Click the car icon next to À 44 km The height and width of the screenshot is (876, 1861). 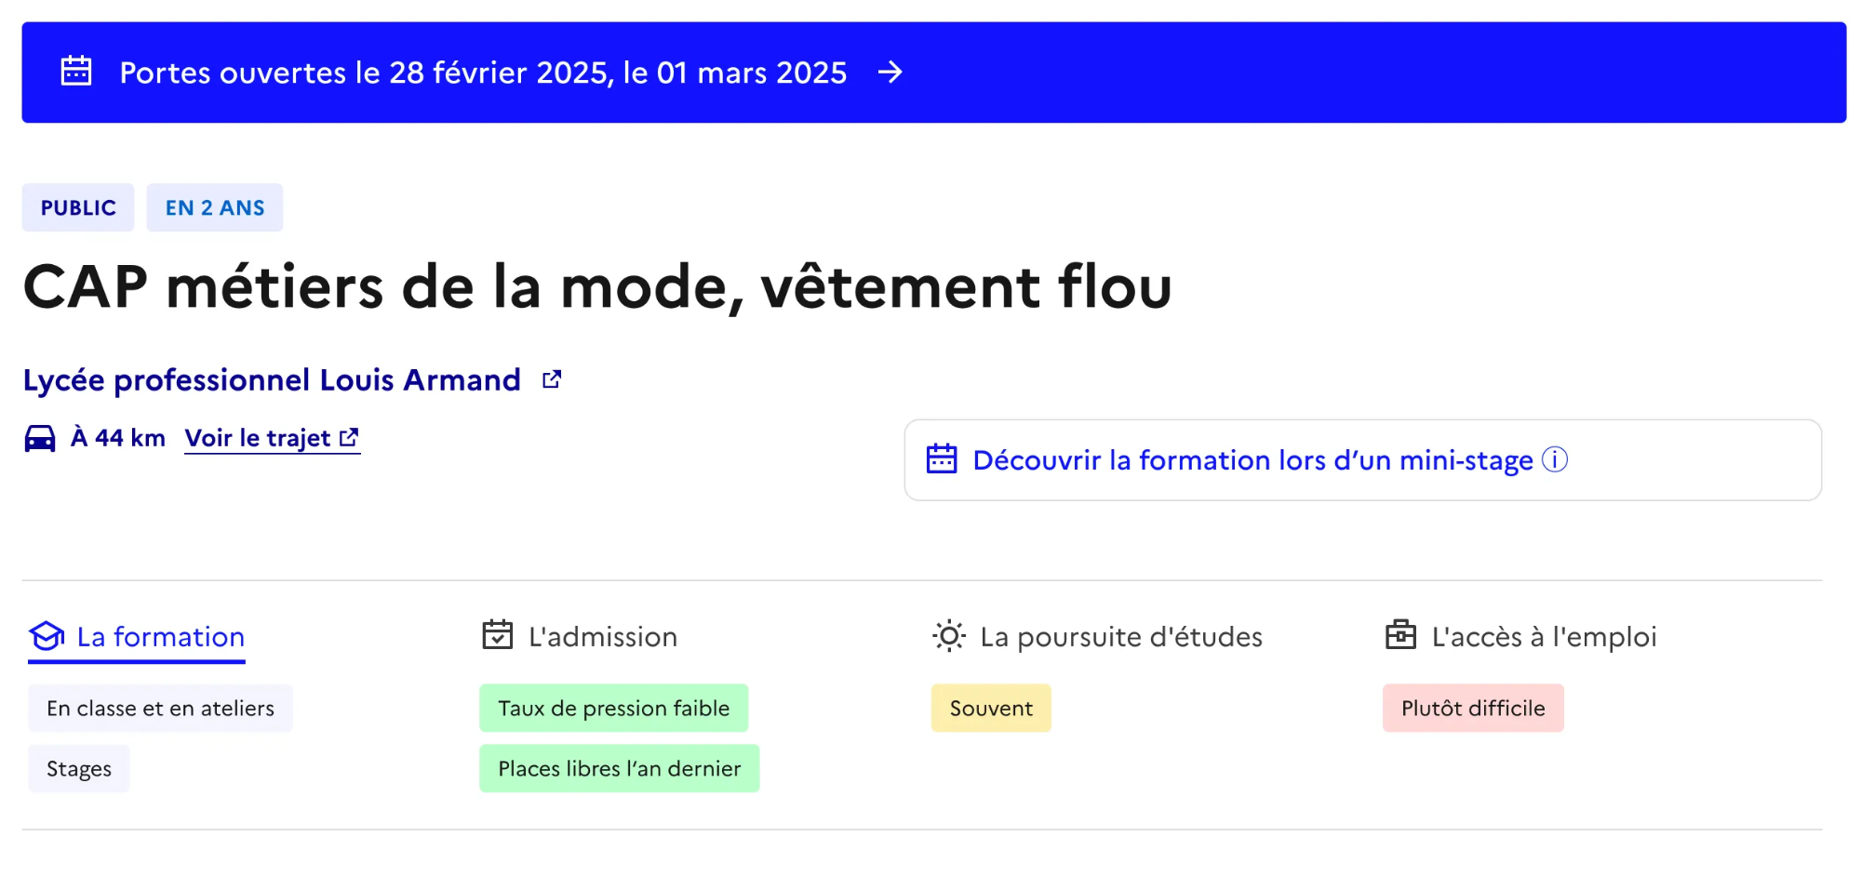click(39, 437)
